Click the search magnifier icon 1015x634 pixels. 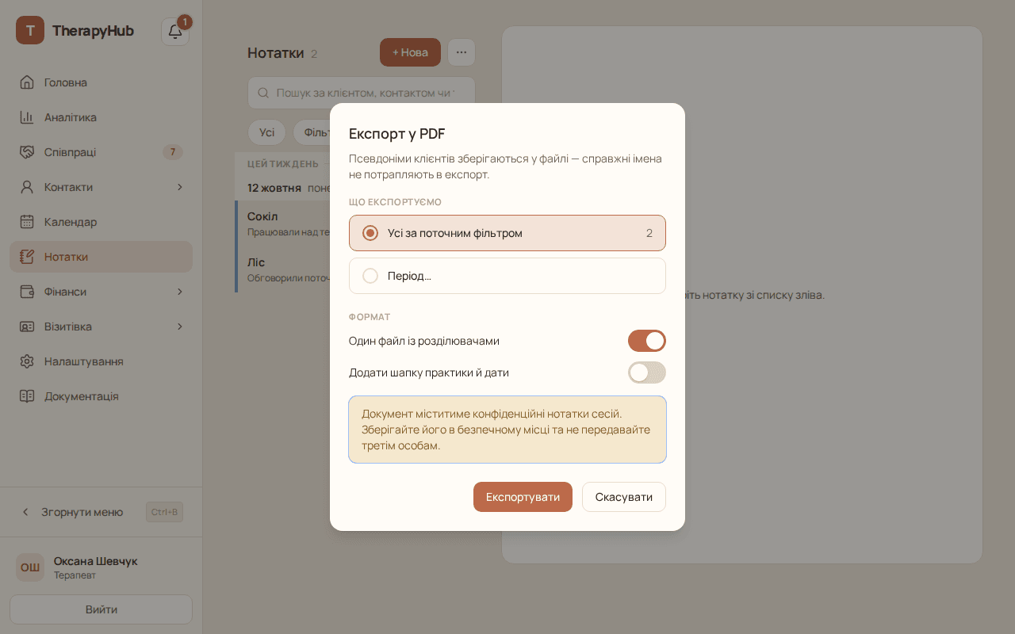[264, 93]
